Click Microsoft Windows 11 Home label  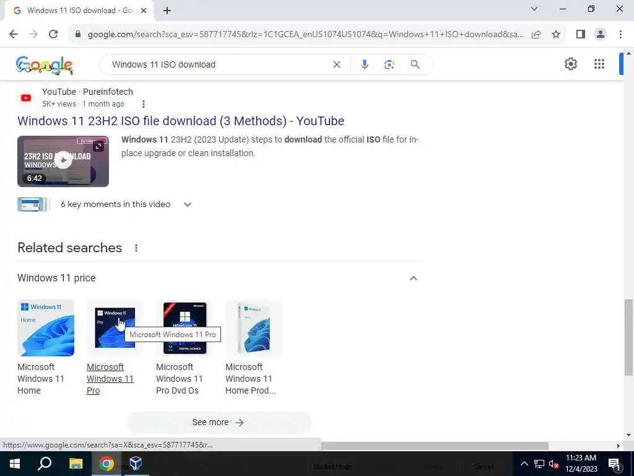(41, 379)
